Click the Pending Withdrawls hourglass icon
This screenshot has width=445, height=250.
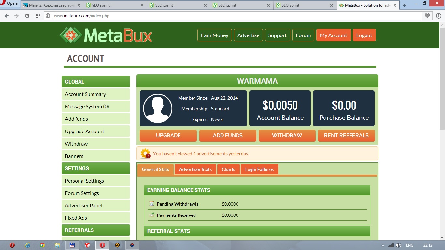[x=151, y=204]
